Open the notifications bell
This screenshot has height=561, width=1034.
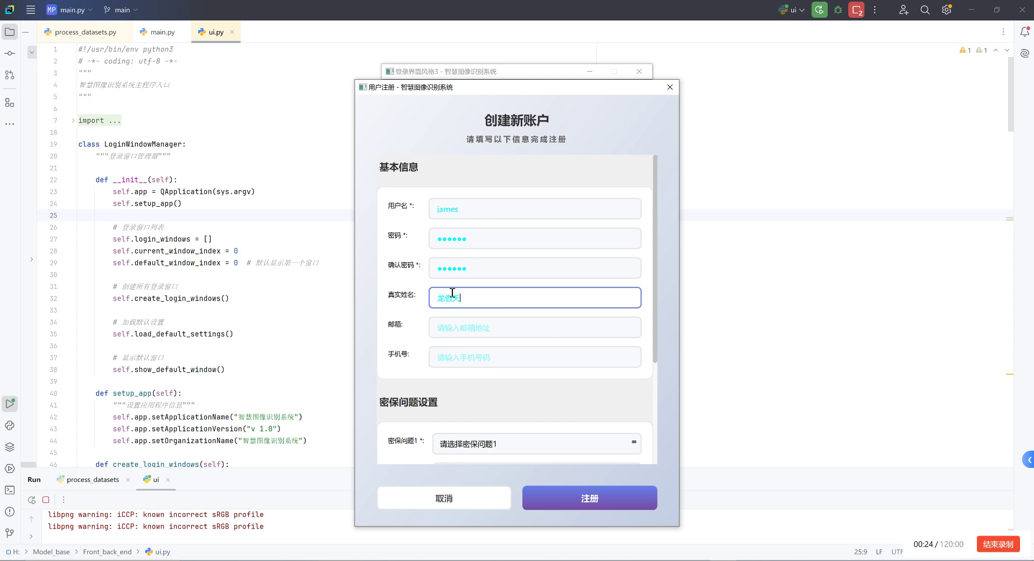coord(1025,32)
